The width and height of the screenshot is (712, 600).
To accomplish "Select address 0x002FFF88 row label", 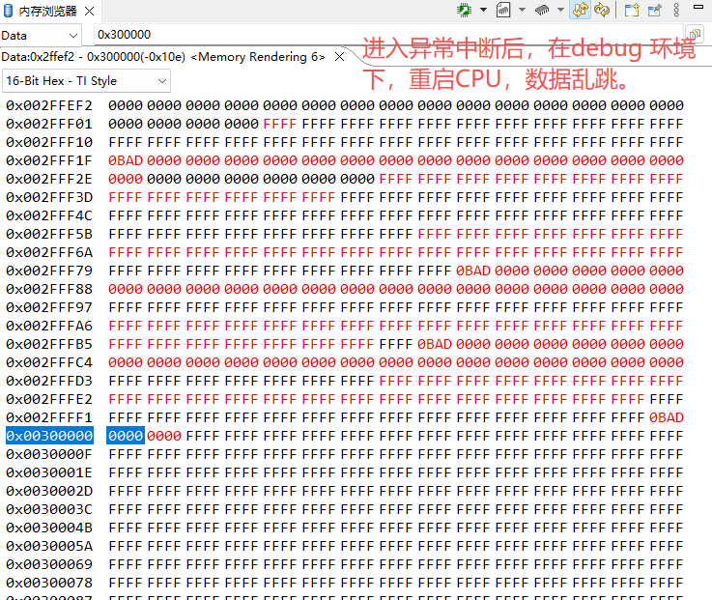I will 49,289.
